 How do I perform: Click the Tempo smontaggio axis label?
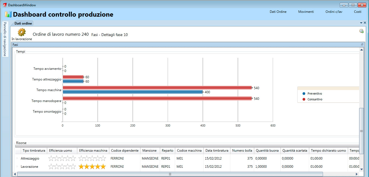47,112
